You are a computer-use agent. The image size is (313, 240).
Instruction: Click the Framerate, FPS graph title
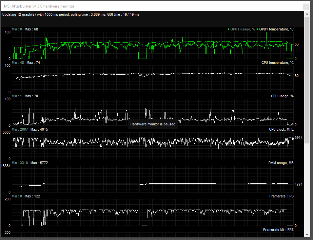282,196
